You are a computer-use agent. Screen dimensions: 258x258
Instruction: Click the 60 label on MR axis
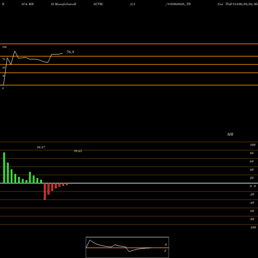pos(252,162)
